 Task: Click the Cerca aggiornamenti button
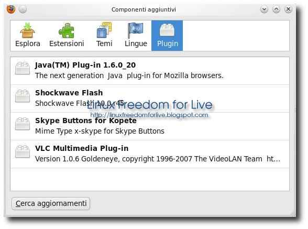point(51,203)
